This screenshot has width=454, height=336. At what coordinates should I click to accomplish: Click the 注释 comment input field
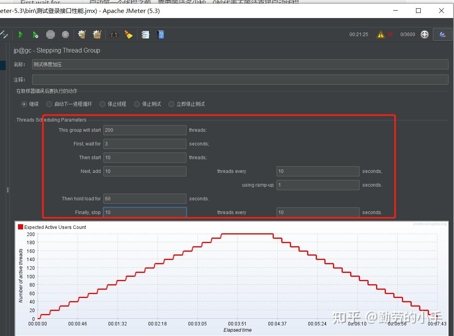click(x=240, y=80)
